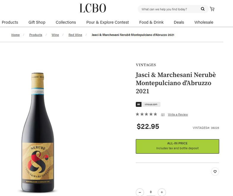Open the Deals menu item
Viewport: 233px width, 196px height.
[x=179, y=22]
